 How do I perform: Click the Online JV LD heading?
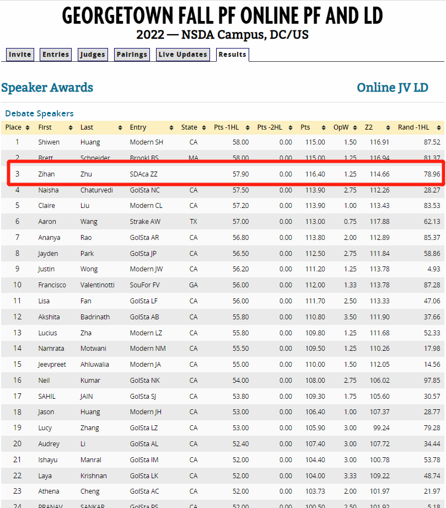pyautogui.click(x=393, y=87)
